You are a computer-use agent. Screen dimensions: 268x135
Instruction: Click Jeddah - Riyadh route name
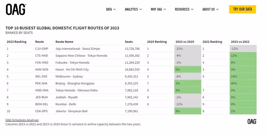point(66,97)
